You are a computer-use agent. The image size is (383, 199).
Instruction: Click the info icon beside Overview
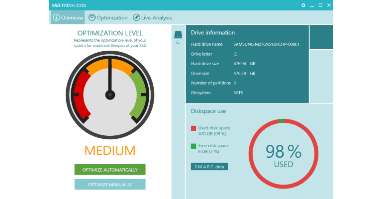57,17
